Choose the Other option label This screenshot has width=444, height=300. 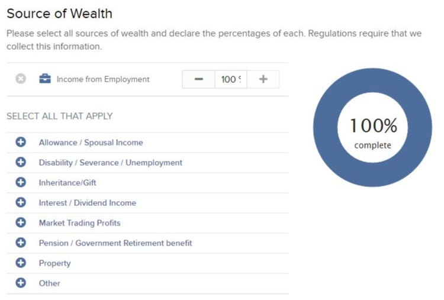pyautogui.click(x=50, y=283)
